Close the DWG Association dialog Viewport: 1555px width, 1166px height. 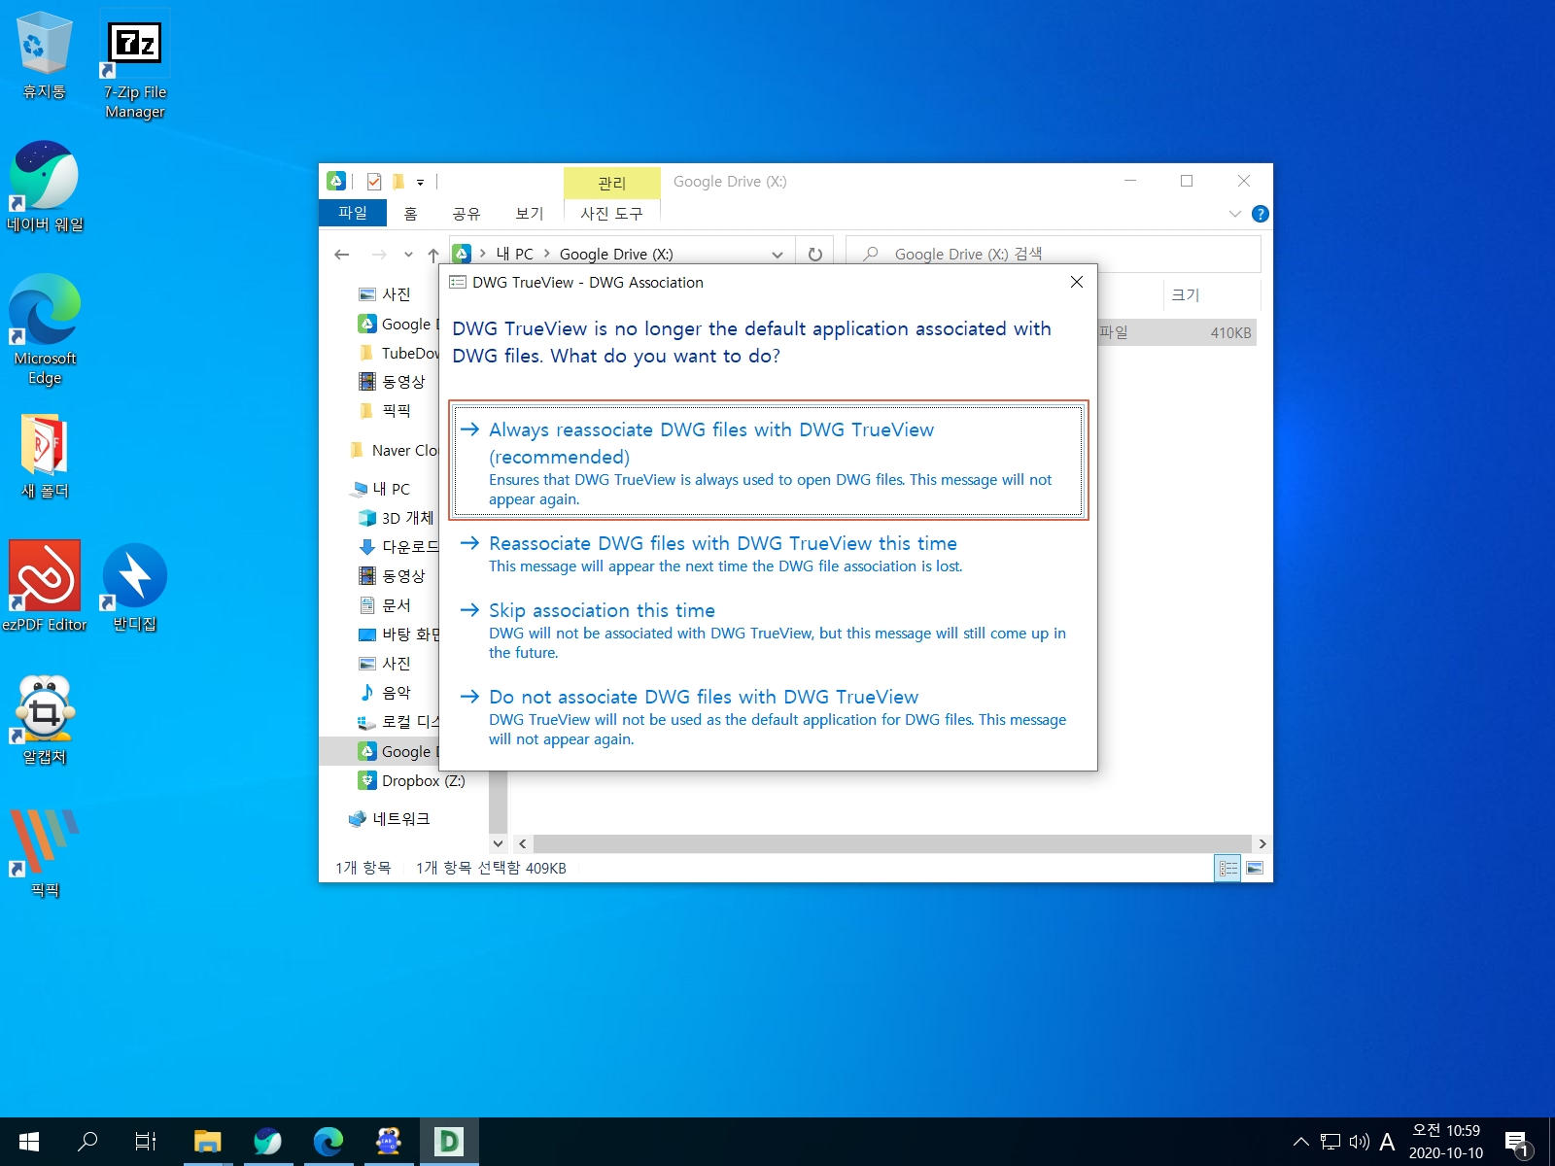point(1076,282)
